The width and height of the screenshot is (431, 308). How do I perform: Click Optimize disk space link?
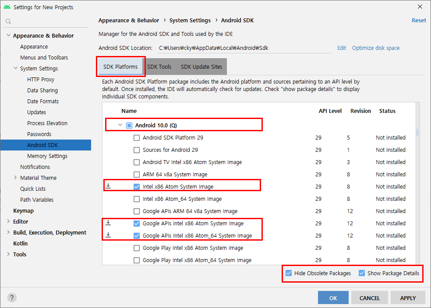[x=376, y=48]
